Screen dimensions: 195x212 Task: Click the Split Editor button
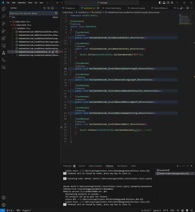[188, 8]
